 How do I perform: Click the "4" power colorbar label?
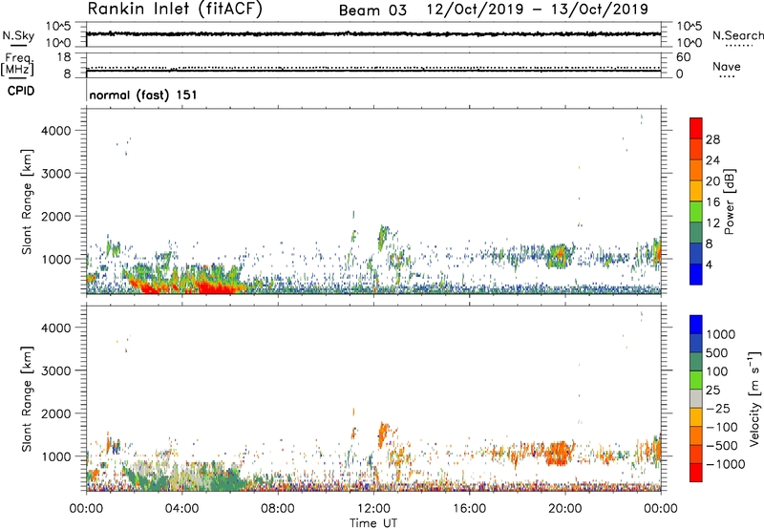pos(709,264)
